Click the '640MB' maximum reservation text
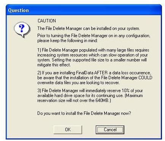 [102, 100]
